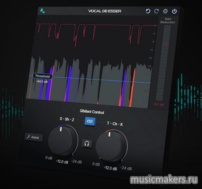Screen dimensions: 202x189
Task: Click the S - Sh - Z label
Action: [67, 119]
